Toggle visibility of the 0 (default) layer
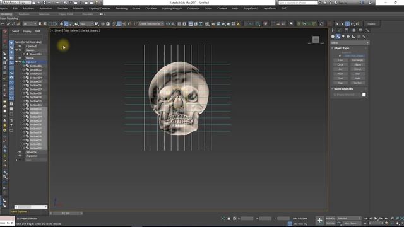Viewport: 404px width, 227px height. (x=20, y=46)
